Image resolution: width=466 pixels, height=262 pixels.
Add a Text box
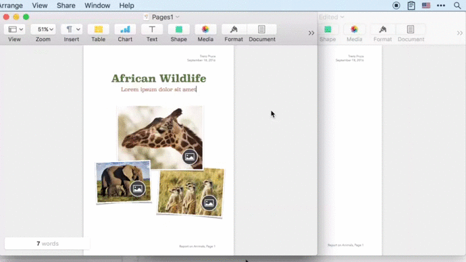pyautogui.click(x=152, y=29)
